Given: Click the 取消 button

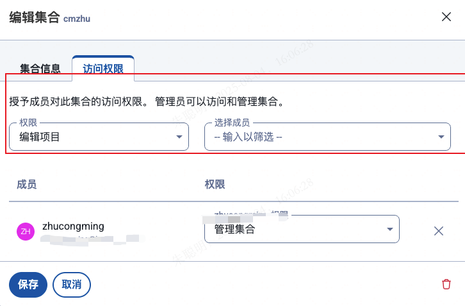Looking at the screenshot, I should pyautogui.click(x=72, y=285).
